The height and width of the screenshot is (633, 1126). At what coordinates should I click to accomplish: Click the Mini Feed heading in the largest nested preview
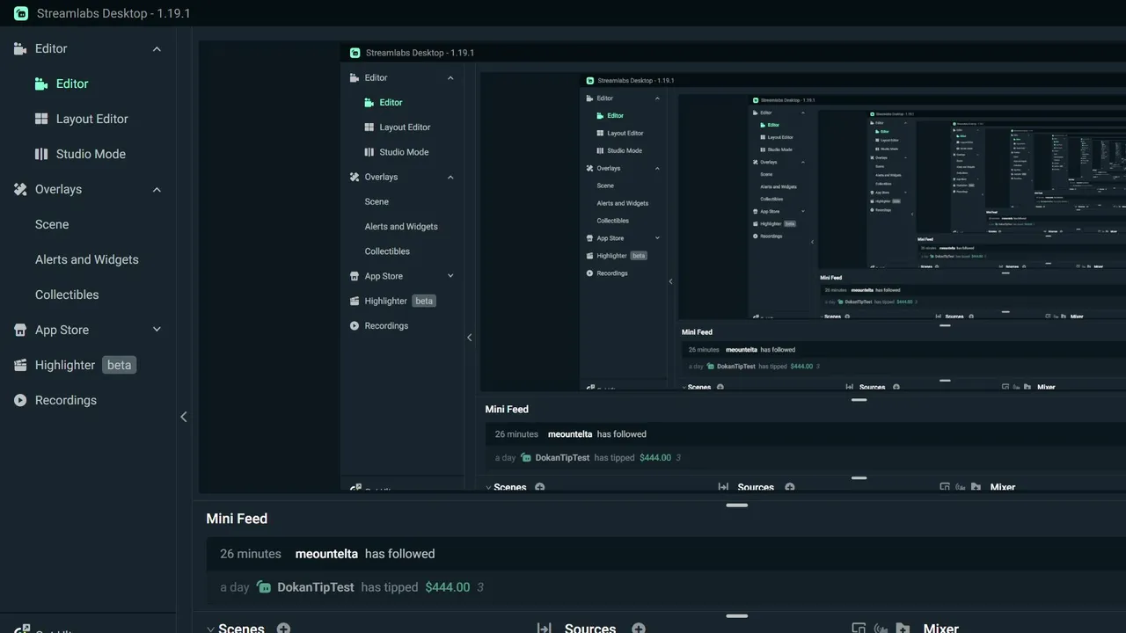[507, 409]
